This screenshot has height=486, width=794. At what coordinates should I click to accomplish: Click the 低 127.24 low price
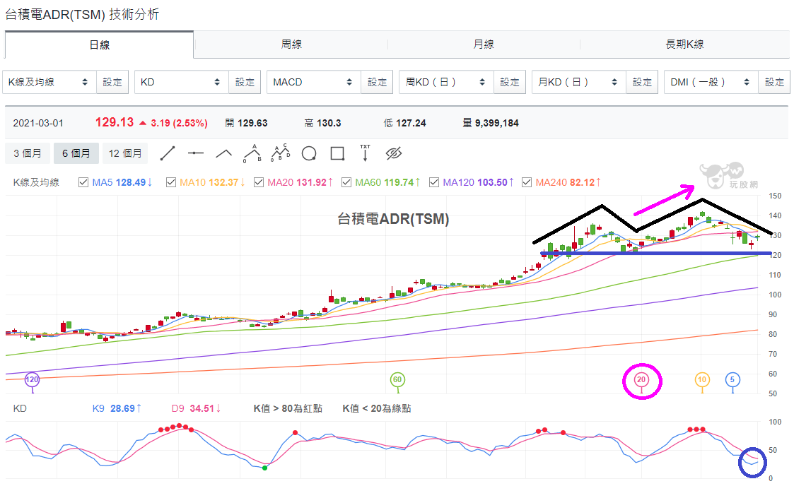point(404,123)
